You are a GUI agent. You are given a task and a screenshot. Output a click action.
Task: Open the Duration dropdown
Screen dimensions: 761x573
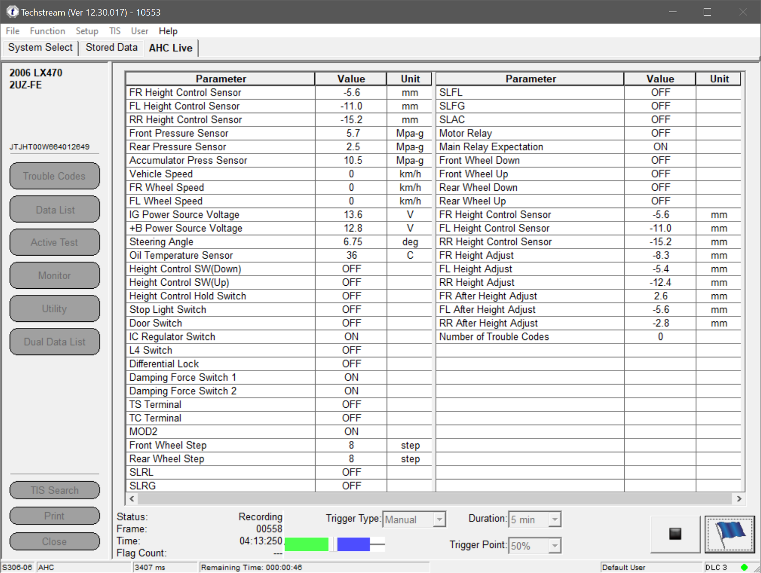pos(554,519)
